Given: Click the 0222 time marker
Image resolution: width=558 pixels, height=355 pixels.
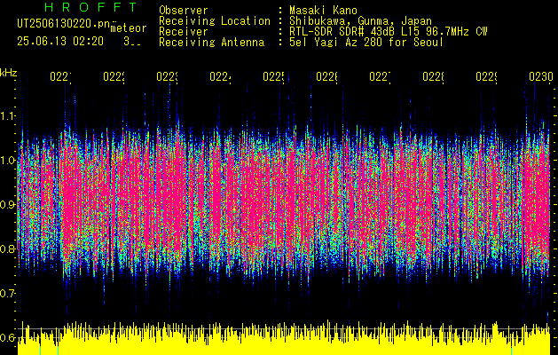Looking at the screenshot, I should (x=114, y=76).
